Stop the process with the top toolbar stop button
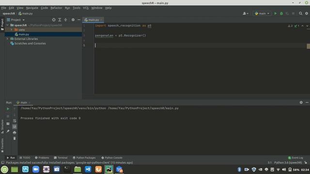 coord(293,14)
